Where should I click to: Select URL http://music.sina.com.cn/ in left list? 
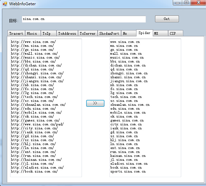[35, 58]
